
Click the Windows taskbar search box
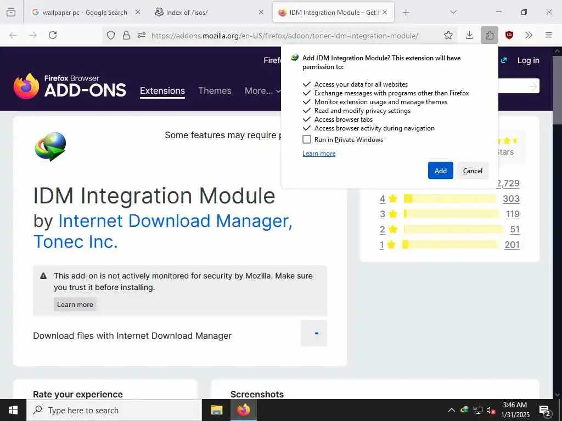click(114, 410)
